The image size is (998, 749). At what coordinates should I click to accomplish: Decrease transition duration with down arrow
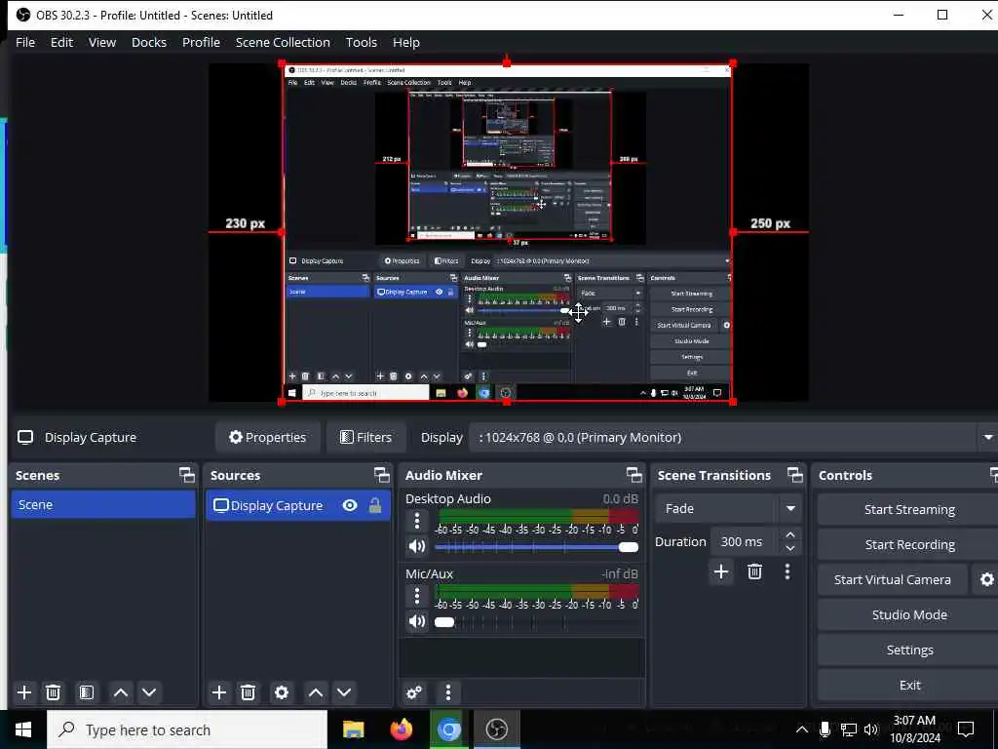point(790,548)
